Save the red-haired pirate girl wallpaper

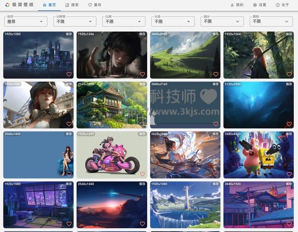[x=69, y=84]
